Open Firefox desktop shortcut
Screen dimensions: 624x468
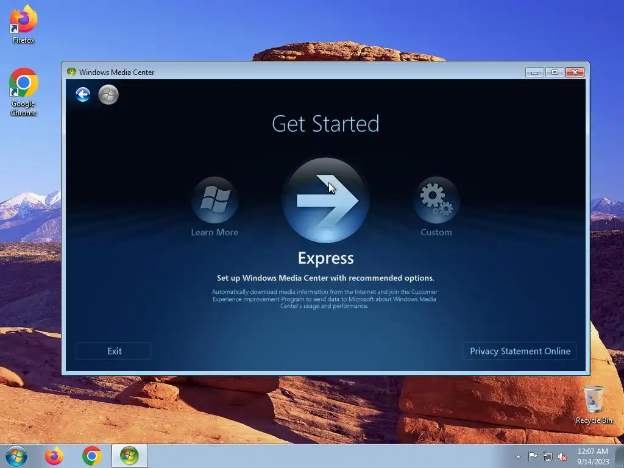click(24, 24)
